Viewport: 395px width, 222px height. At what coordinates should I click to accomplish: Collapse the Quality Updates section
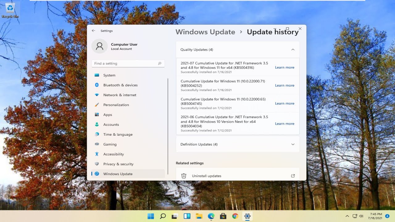(x=293, y=50)
